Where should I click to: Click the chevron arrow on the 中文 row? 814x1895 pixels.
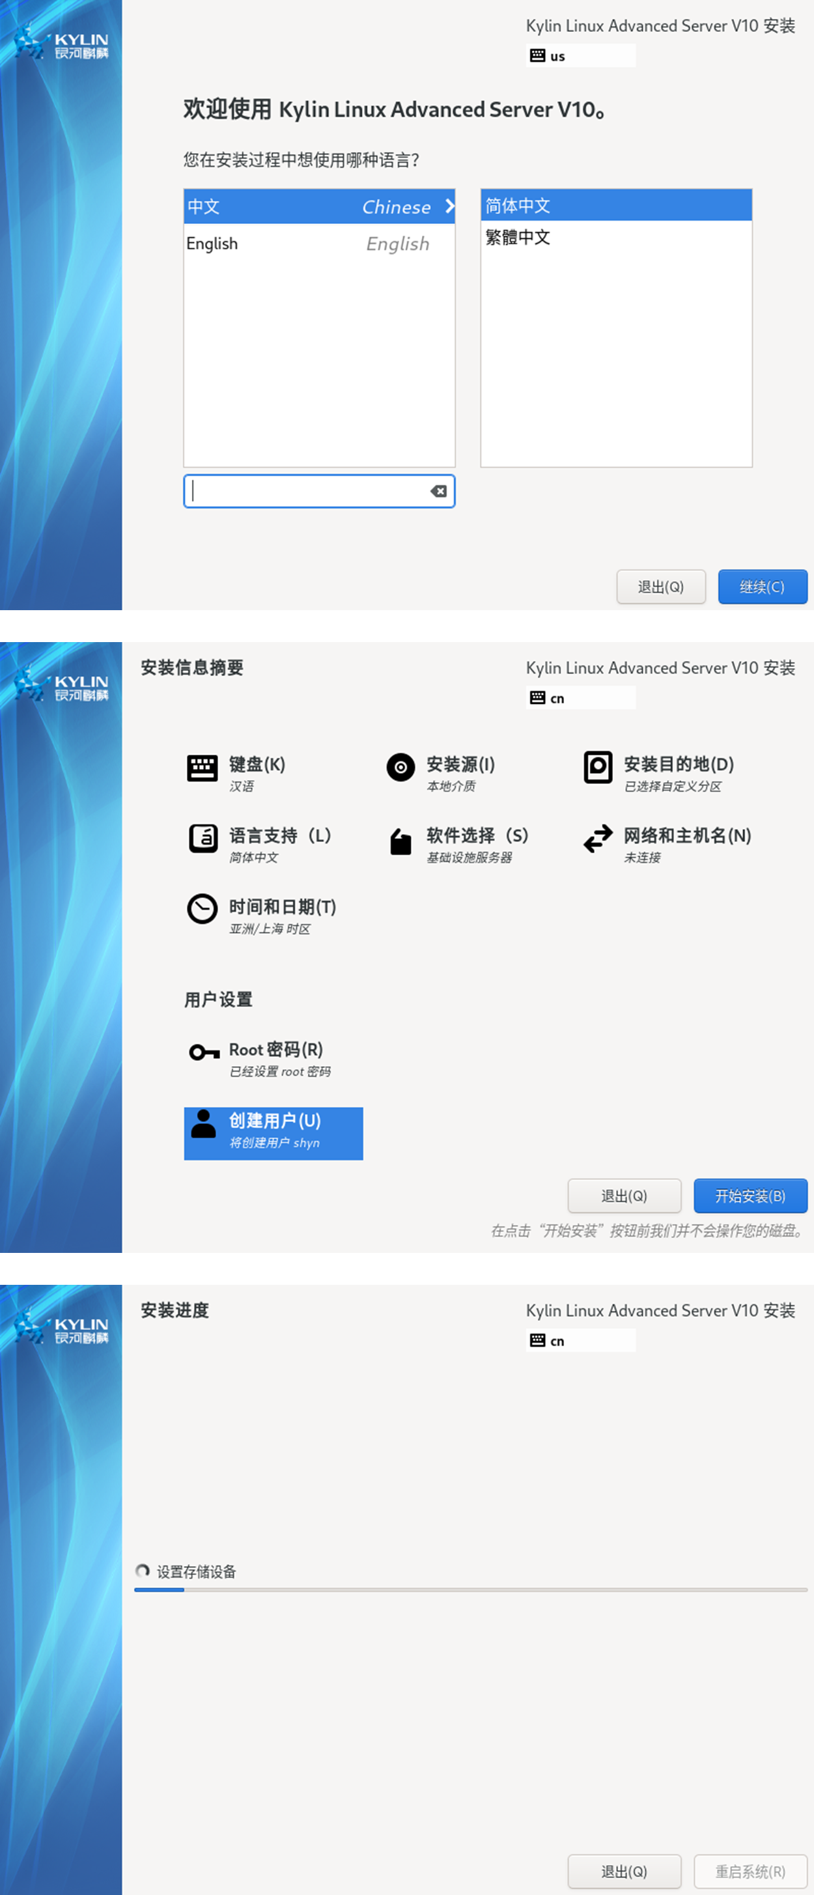click(449, 206)
